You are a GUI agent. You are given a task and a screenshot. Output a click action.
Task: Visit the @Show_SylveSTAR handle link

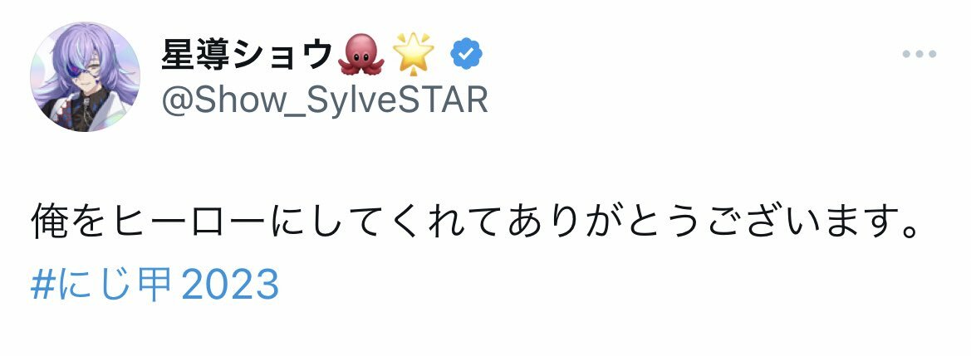click(325, 100)
